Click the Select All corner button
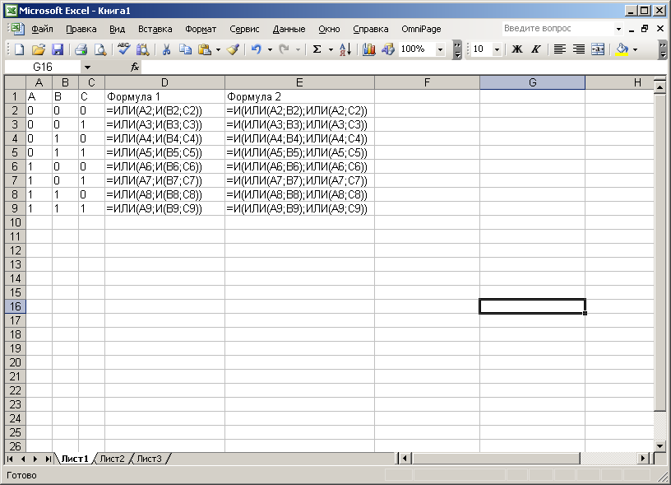This screenshot has width=671, height=485. tap(16, 82)
